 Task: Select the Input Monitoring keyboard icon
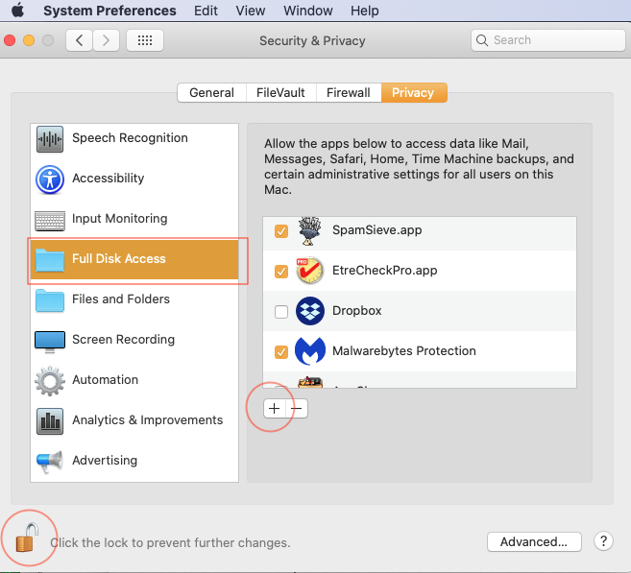50,221
